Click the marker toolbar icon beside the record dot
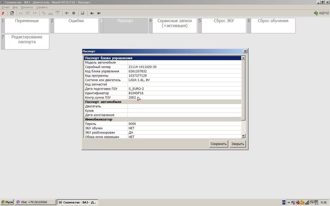The height and width of the screenshot is (206, 330). tap(67, 13)
